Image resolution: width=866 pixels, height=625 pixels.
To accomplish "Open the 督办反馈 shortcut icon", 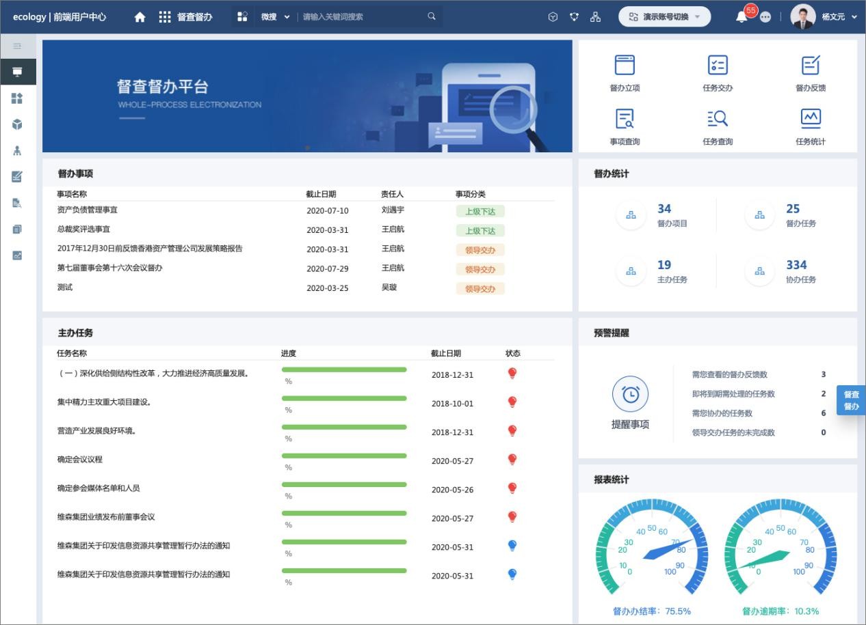I will pyautogui.click(x=810, y=66).
